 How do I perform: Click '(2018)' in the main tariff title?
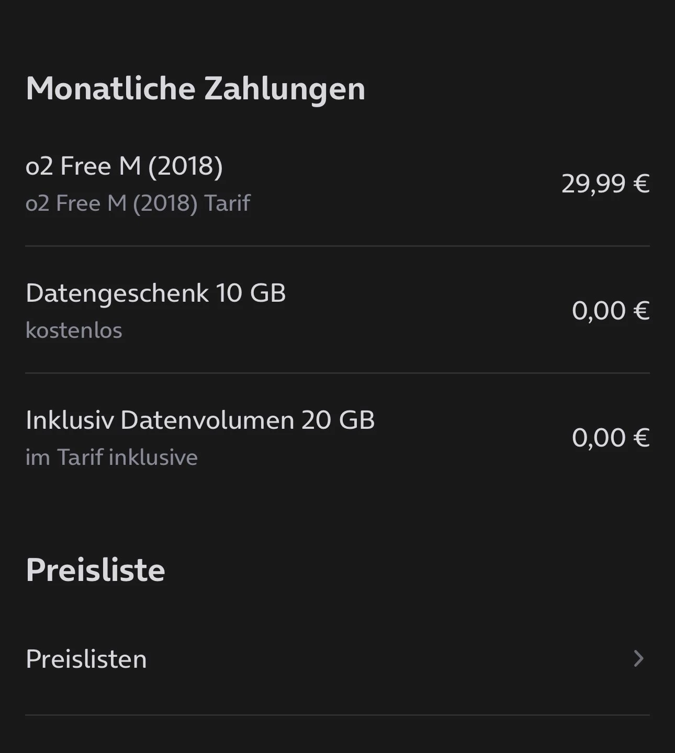click(x=186, y=166)
